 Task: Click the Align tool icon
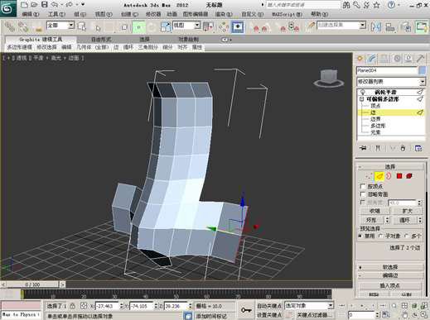tap(390, 27)
